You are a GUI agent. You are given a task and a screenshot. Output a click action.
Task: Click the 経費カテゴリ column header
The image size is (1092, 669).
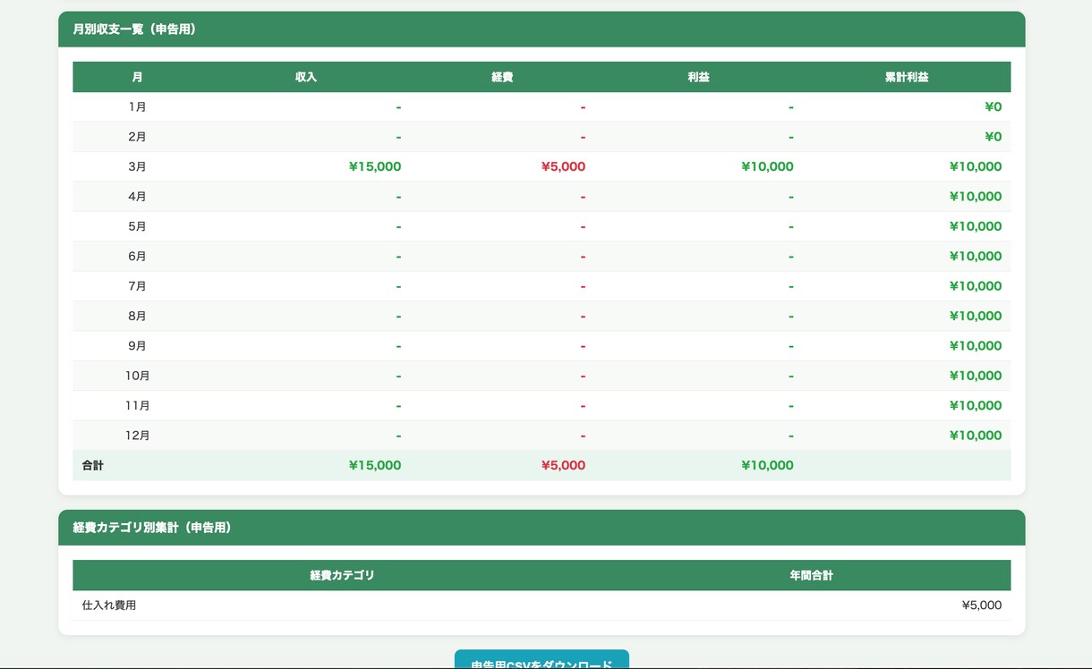click(342, 575)
